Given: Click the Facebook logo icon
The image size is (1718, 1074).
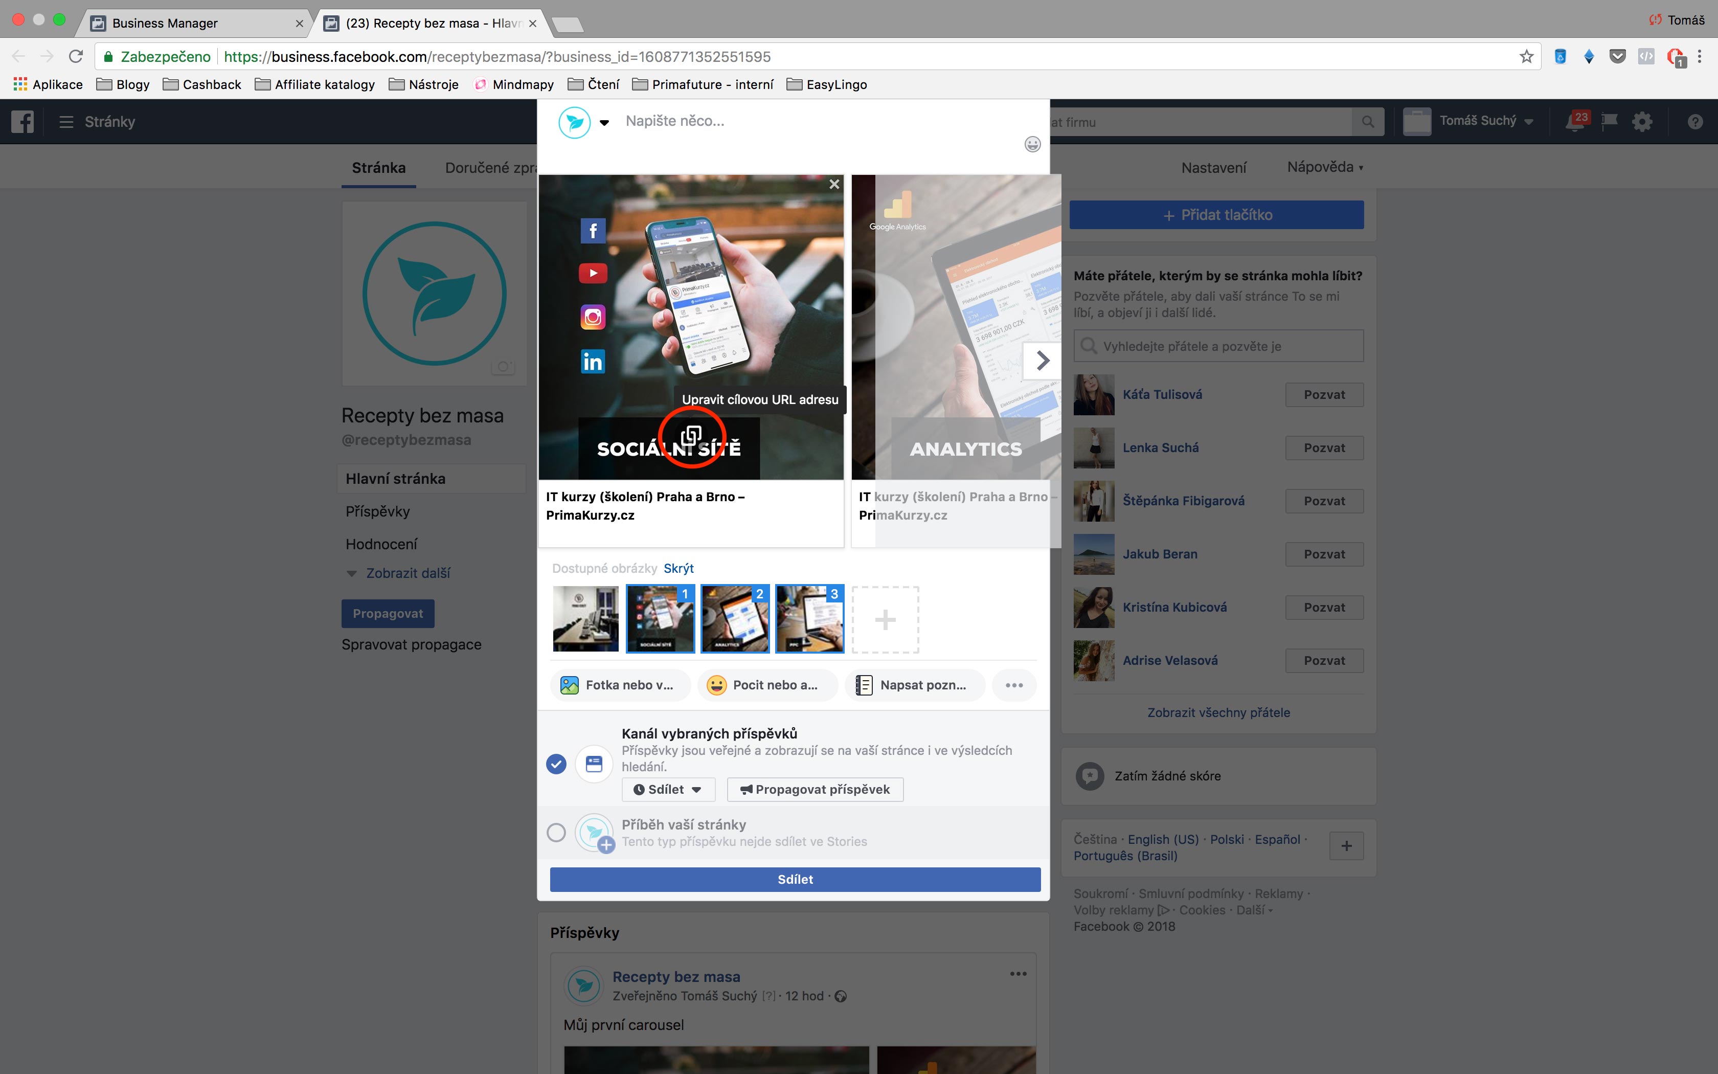Looking at the screenshot, I should point(22,122).
